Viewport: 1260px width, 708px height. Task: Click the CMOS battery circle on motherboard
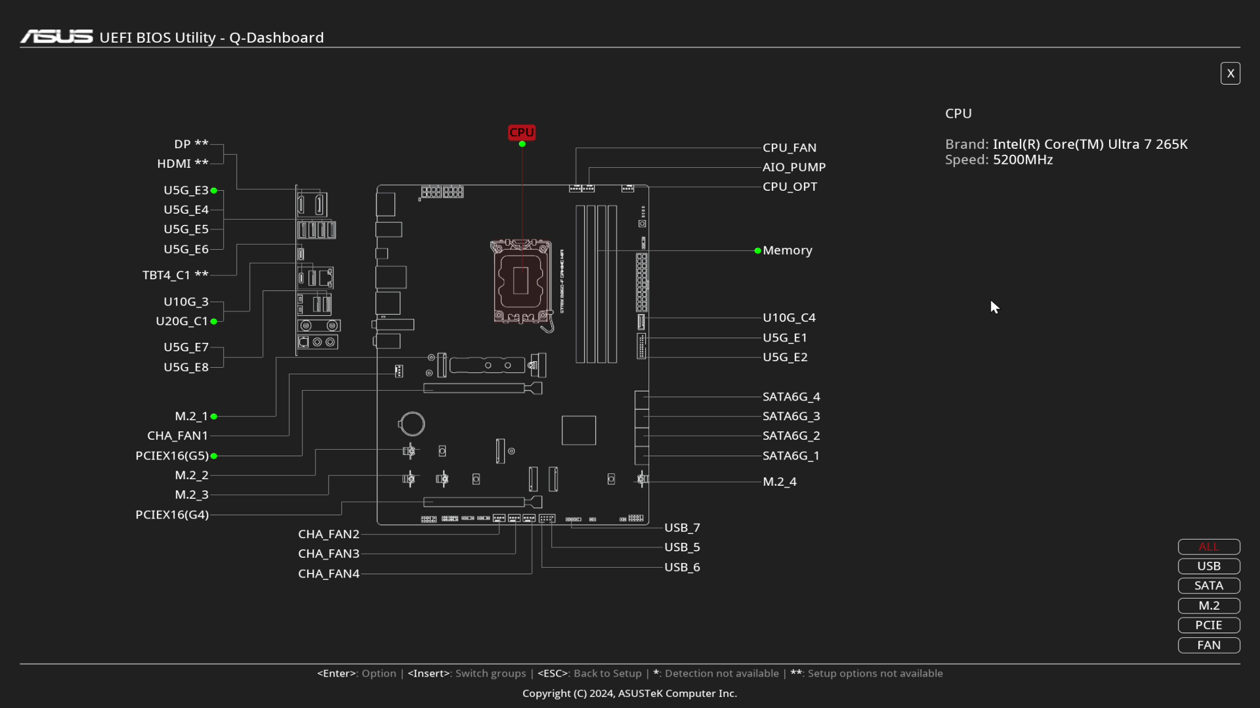coord(412,423)
